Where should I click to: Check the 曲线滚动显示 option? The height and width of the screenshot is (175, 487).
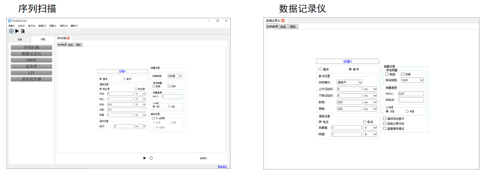tap(384, 119)
